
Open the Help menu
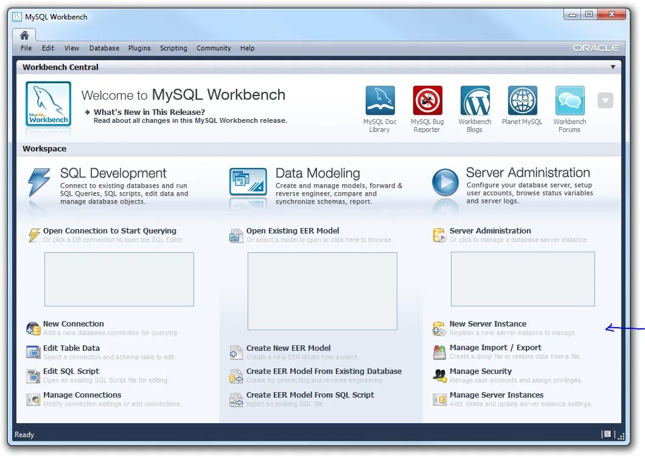[x=247, y=48]
